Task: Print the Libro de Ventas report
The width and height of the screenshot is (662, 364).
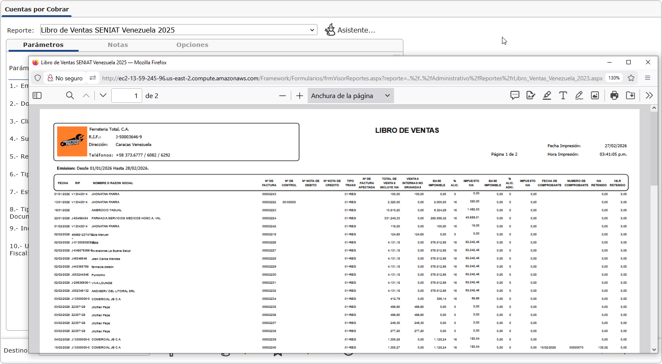Action: pos(614,96)
